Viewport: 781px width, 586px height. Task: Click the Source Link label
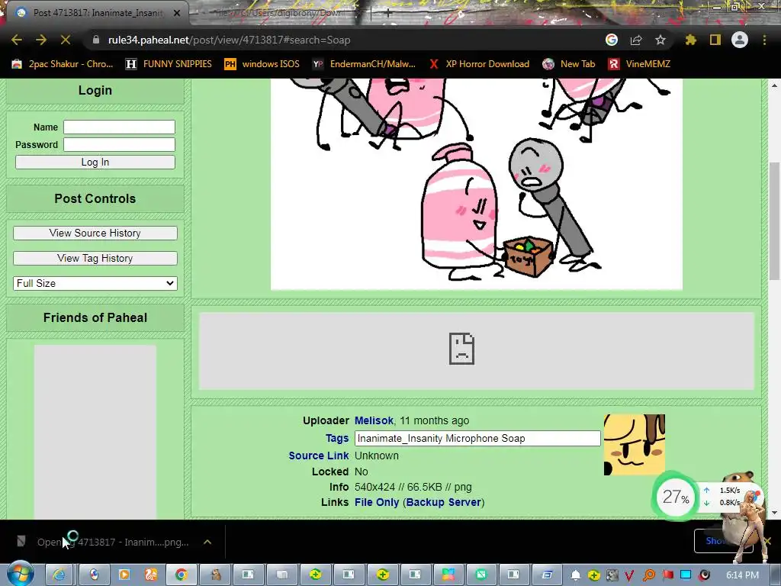click(319, 456)
